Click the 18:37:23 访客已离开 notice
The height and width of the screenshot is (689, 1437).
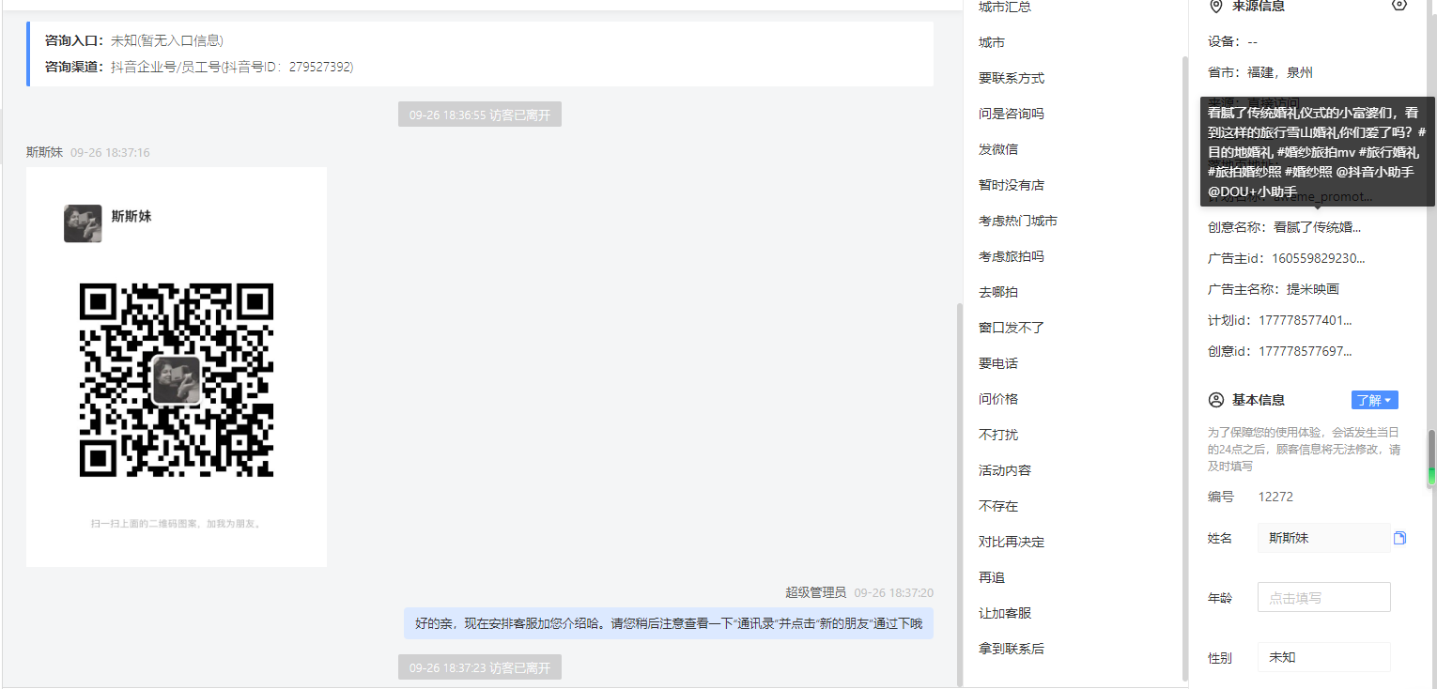point(480,667)
